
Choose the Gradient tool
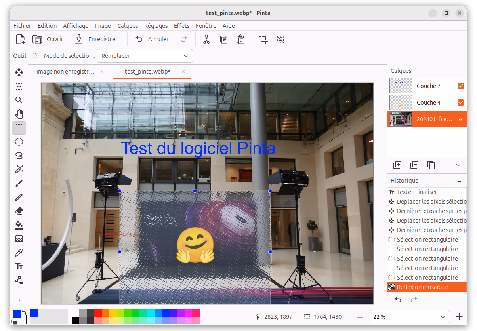point(19,239)
